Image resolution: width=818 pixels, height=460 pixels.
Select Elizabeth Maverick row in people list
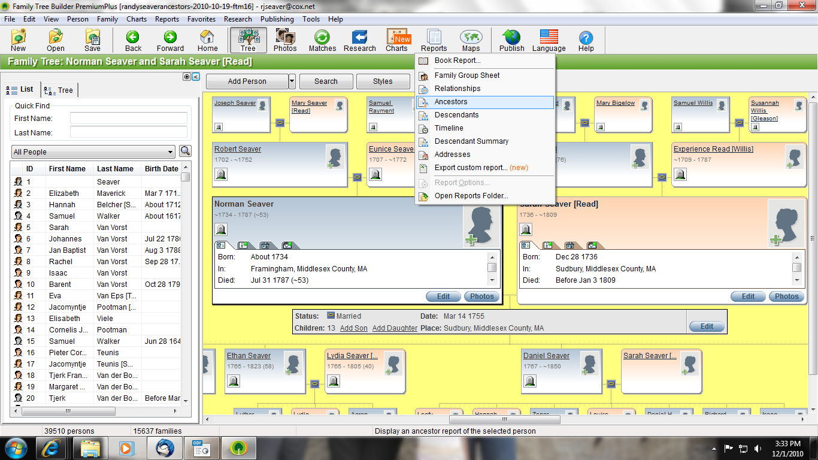click(x=96, y=193)
